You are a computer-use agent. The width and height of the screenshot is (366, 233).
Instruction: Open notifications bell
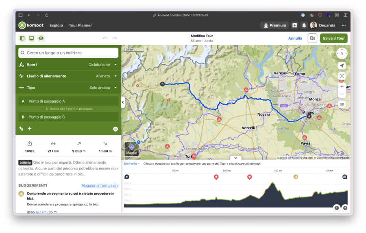pos(304,25)
